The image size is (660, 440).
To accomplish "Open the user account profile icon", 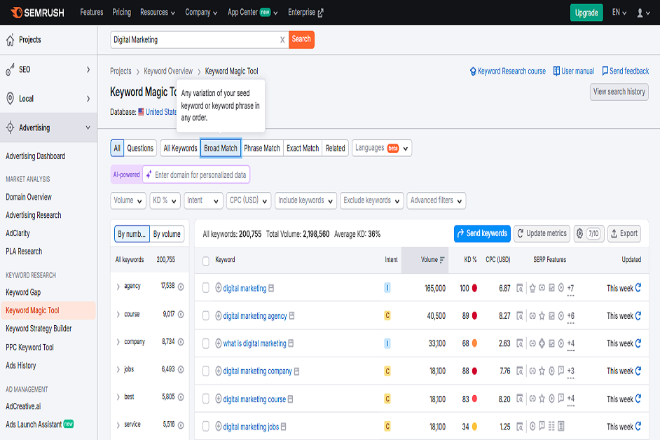I will pyautogui.click(x=640, y=13).
